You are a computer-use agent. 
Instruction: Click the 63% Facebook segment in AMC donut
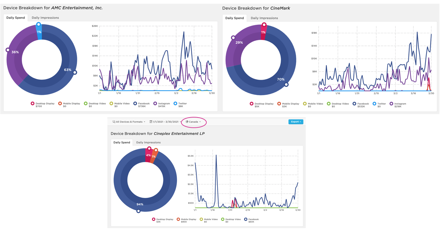coord(68,70)
